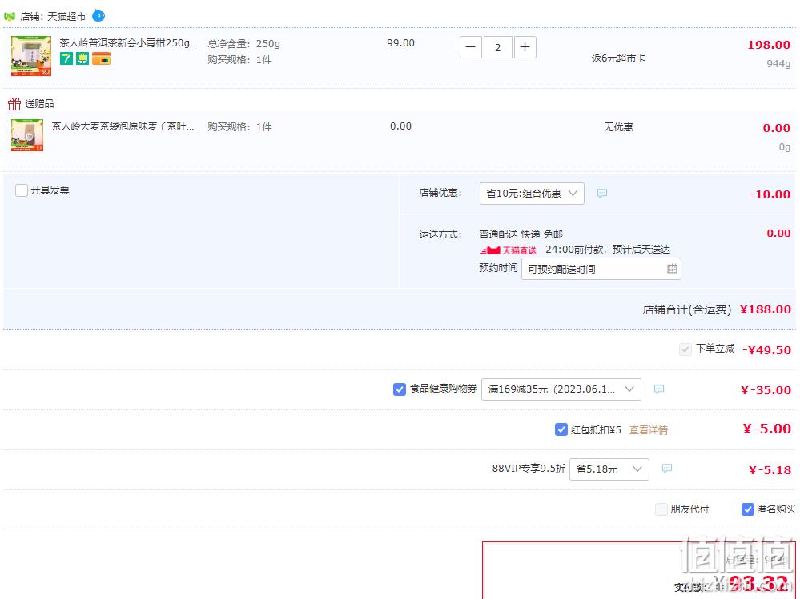Click the -¥49.50 order discount amount
The width and height of the screenshot is (800, 599).
tap(766, 350)
